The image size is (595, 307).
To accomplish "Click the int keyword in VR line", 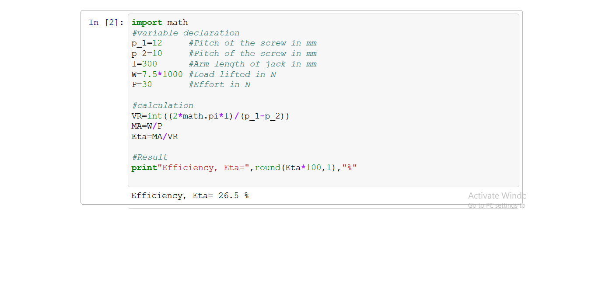I will (154, 116).
